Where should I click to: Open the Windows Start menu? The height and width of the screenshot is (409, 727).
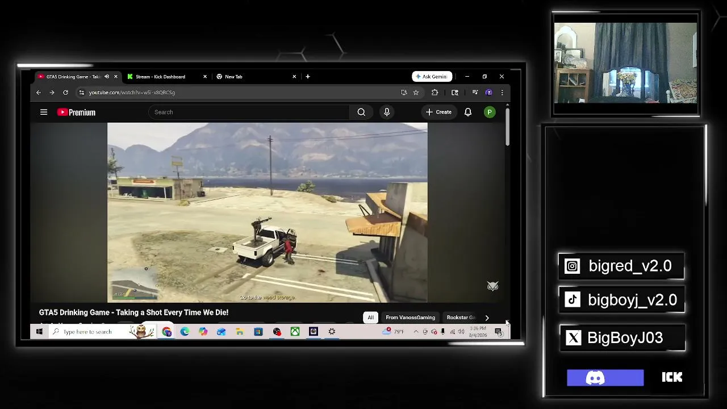(39, 332)
